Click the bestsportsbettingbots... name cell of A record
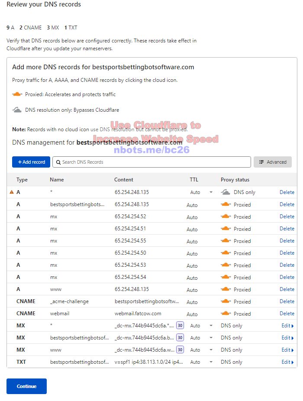 pyautogui.click(x=77, y=204)
